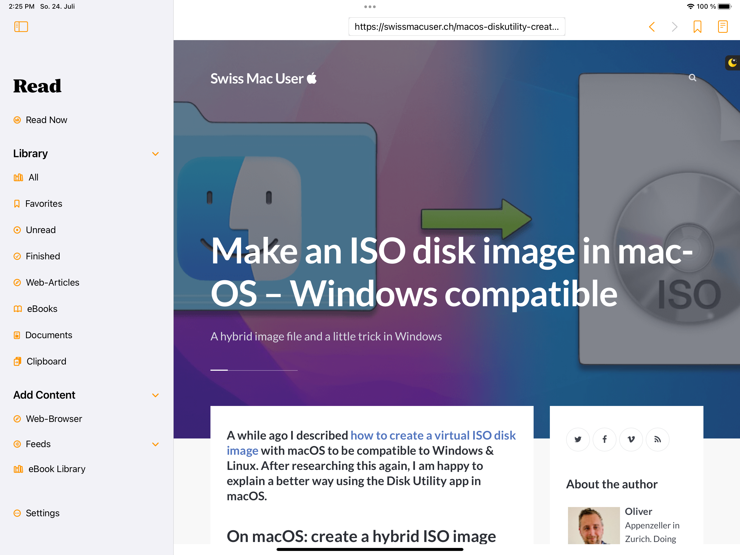Viewport: 740px width, 555px height.
Task: Toggle dark mode moon button
Action: [732, 63]
